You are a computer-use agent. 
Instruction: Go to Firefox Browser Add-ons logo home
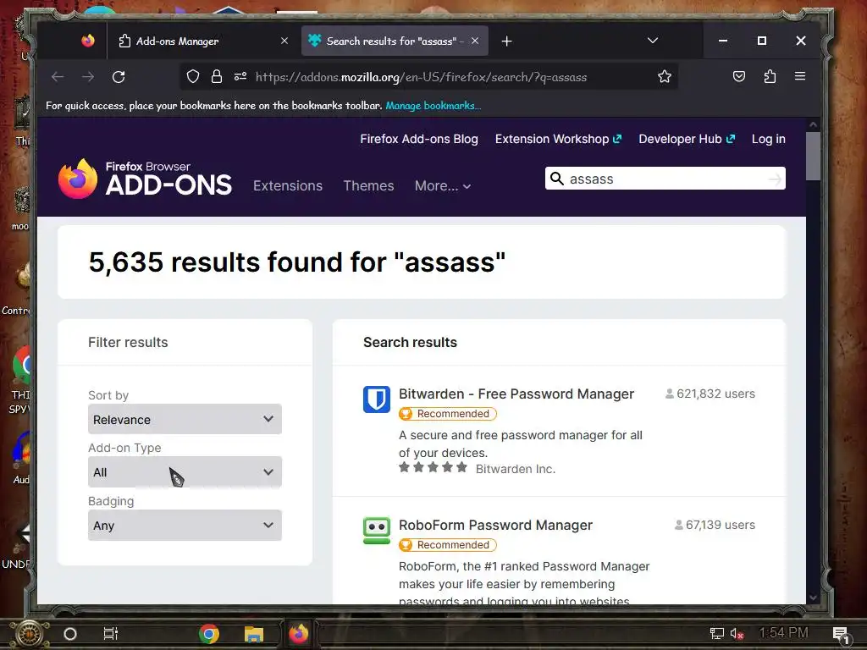pos(145,179)
